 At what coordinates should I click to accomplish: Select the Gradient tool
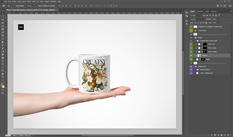(3, 51)
